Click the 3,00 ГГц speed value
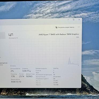The image size is (99, 99). click(26, 71)
